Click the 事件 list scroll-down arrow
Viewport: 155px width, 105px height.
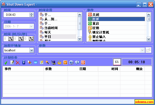149,39
